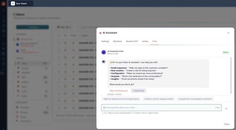
Task: Click the 'Insights' bullet line
Action: click(x=132, y=79)
